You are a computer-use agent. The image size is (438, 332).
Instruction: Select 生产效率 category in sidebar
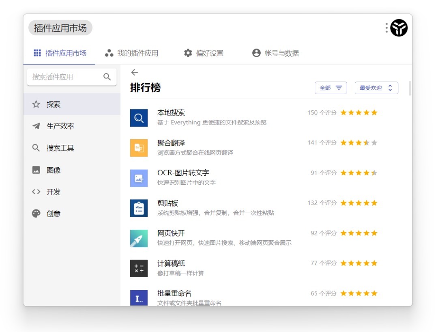[60, 126]
